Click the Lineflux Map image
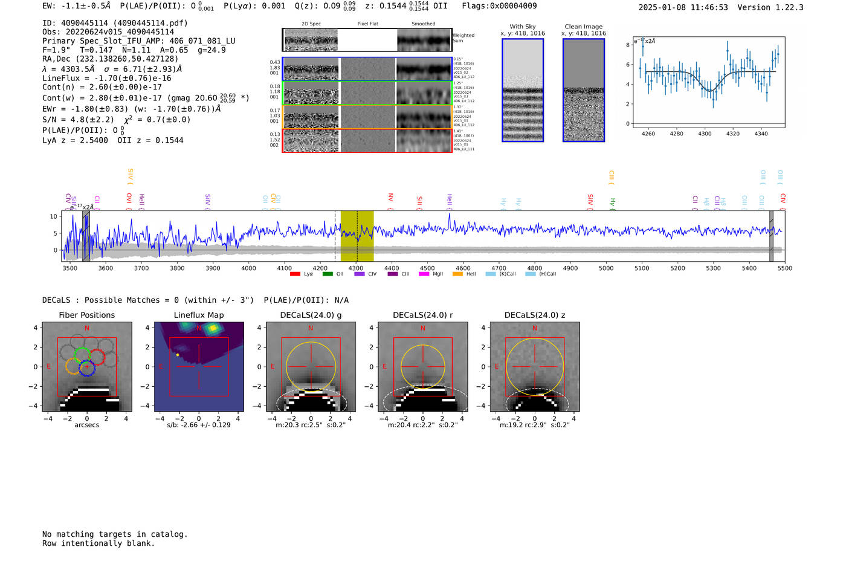The height and width of the screenshot is (576, 846). tap(199, 367)
